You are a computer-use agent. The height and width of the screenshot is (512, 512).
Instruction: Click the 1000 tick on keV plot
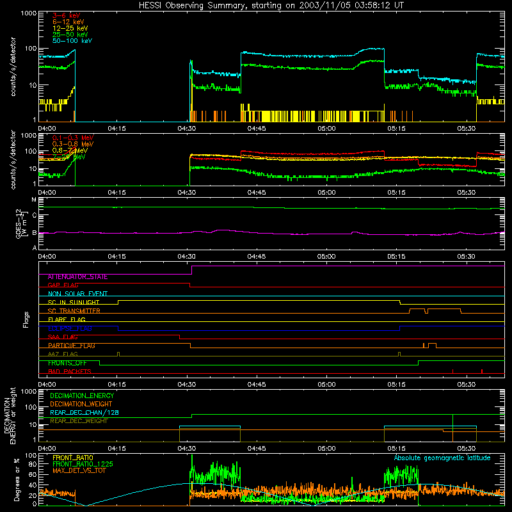(x=29, y=13)
